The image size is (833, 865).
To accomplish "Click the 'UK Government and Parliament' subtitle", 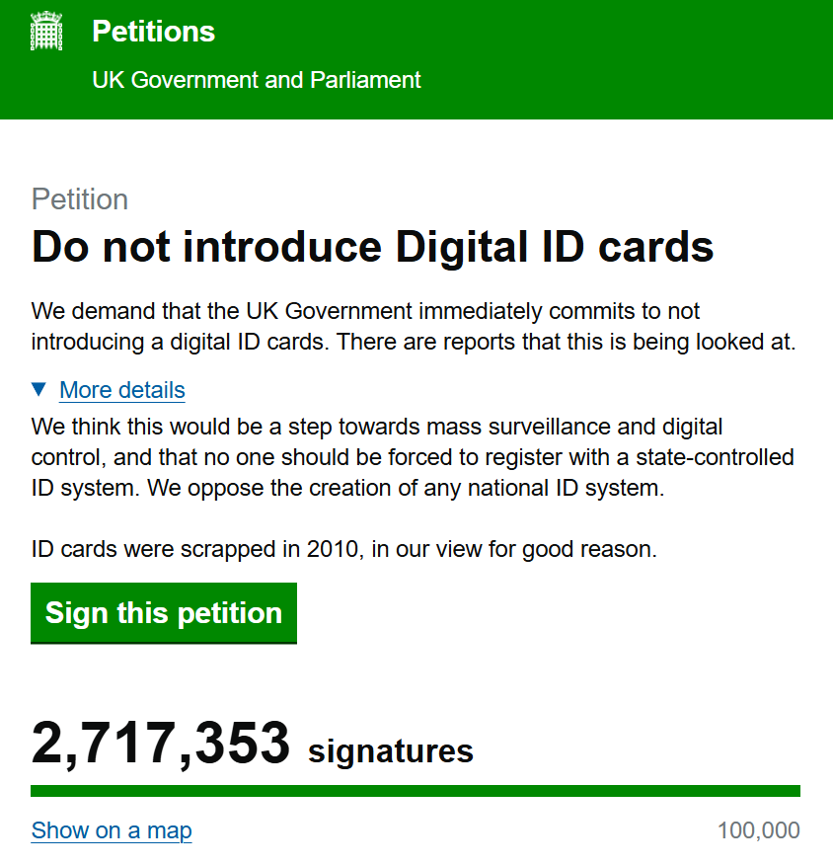I will point(257,80).
